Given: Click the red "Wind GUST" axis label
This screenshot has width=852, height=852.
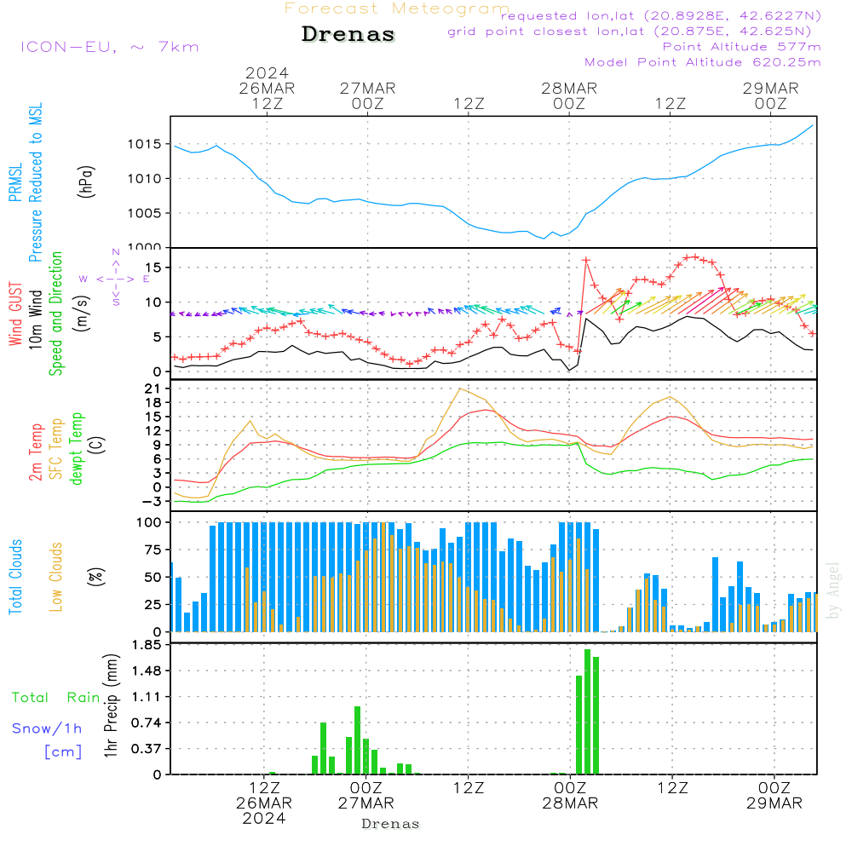Looking at the screenshot, I should click(15, 316).
